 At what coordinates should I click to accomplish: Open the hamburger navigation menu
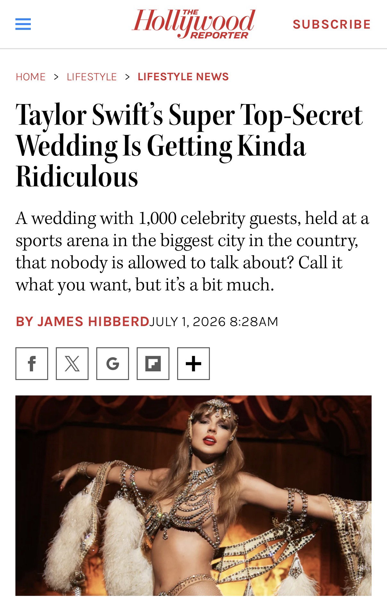click(x=23, y=24)
